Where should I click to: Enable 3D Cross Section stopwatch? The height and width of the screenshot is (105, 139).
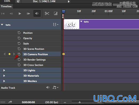tap(19, 65)
